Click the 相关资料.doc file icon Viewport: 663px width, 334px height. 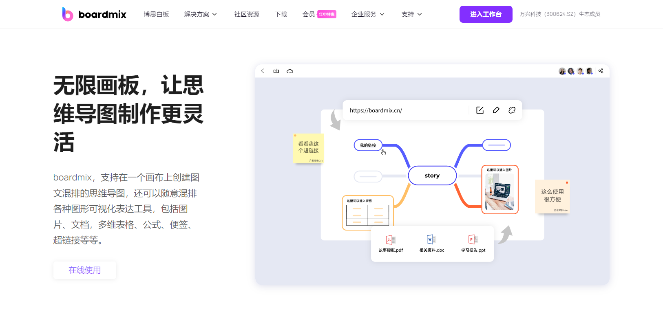pyautogui.click(x=431, y=240)
